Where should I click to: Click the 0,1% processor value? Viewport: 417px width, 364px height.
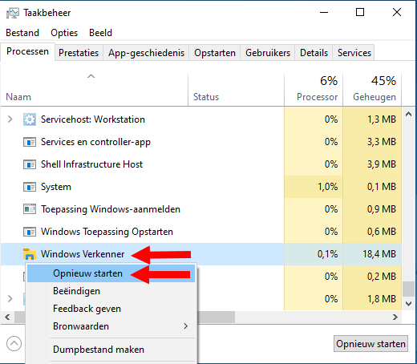click(327, 254)
